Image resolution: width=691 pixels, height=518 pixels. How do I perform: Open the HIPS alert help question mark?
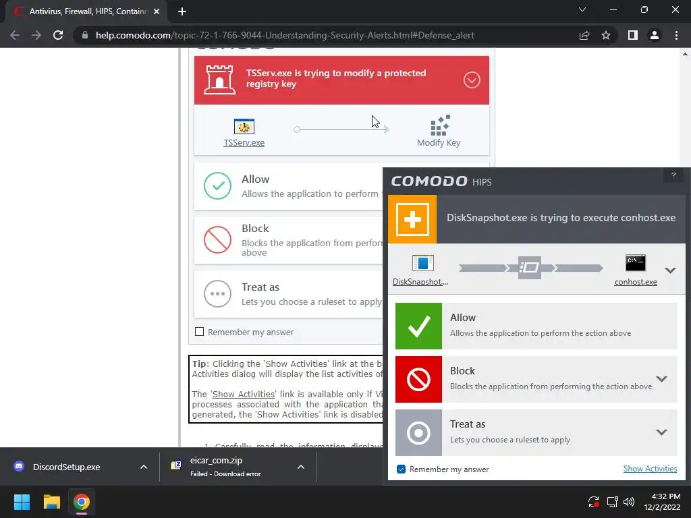point(673,175)
